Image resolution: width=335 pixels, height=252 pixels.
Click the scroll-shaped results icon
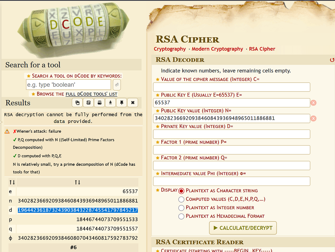click(x=88, y=103)
